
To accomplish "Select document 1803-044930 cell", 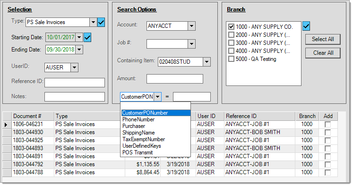I will [x=33, y=132].
